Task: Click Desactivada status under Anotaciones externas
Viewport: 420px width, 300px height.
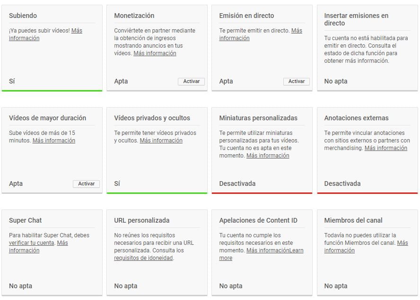Action: tap(342, 183)
